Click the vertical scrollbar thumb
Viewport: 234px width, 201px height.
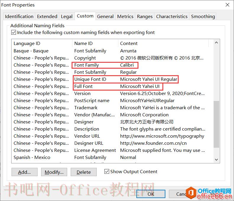coord(216,124)
